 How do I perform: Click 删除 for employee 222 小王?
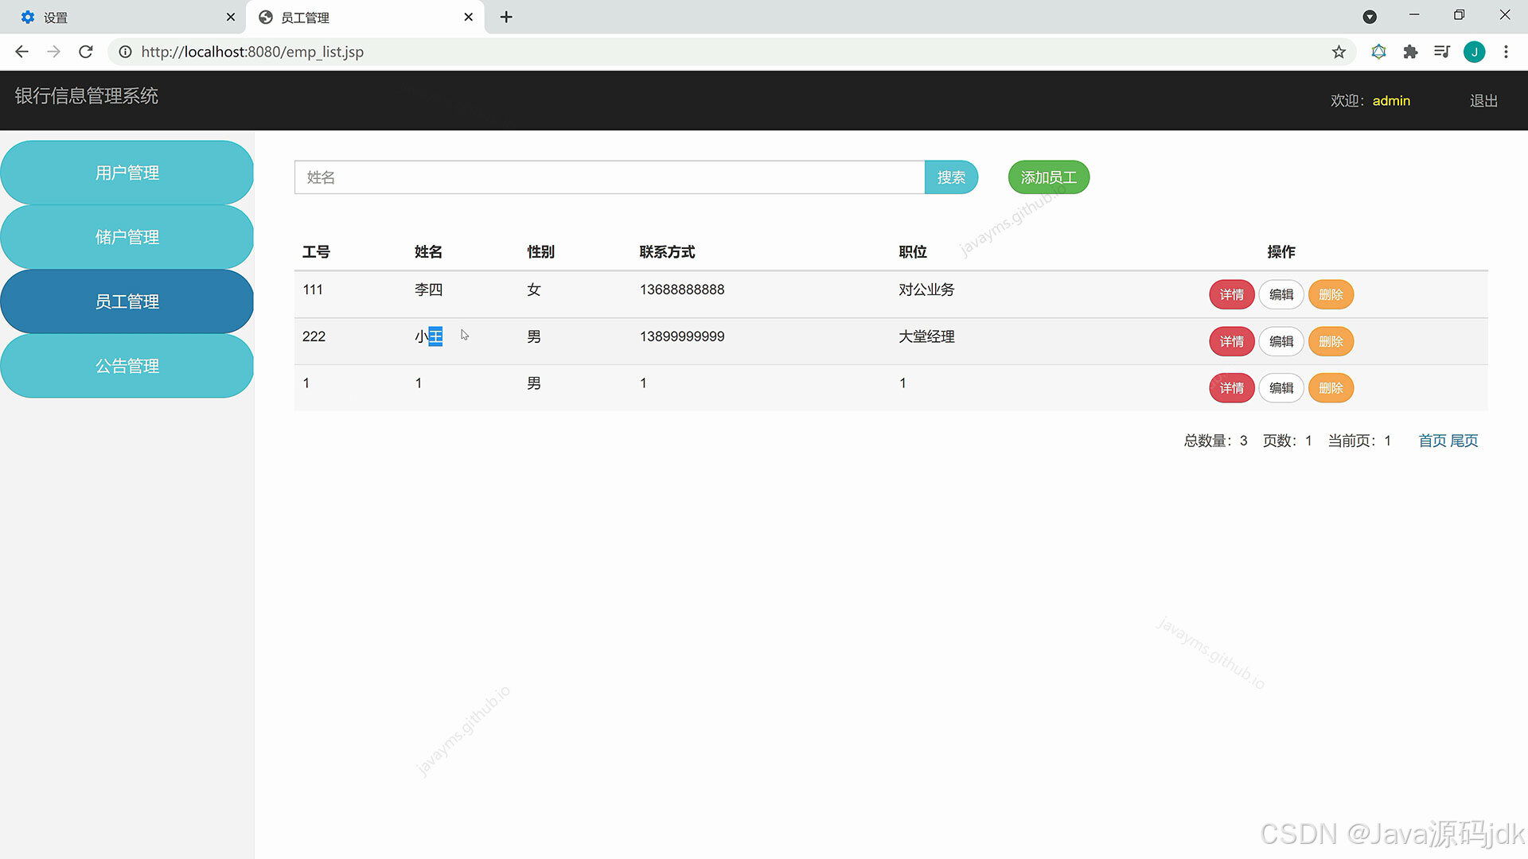1331,341
